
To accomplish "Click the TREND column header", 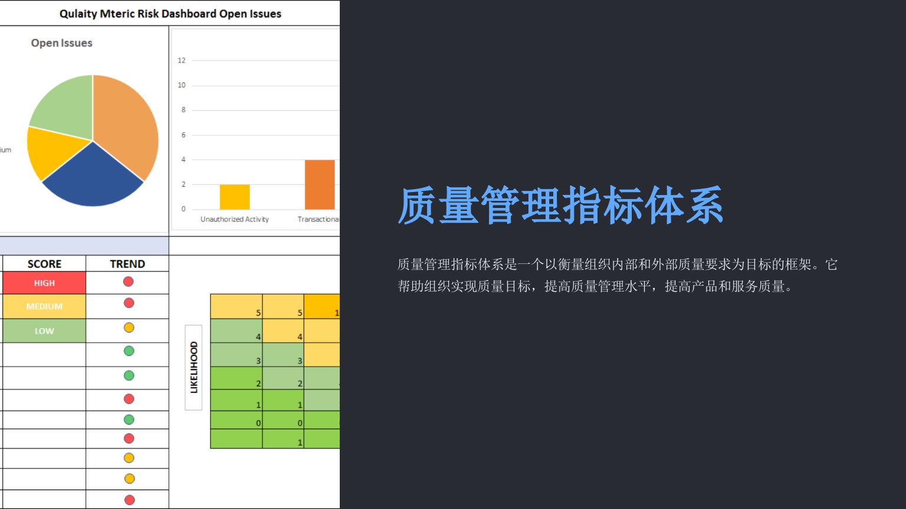I will pyautogui.click(x=127, y=264).
